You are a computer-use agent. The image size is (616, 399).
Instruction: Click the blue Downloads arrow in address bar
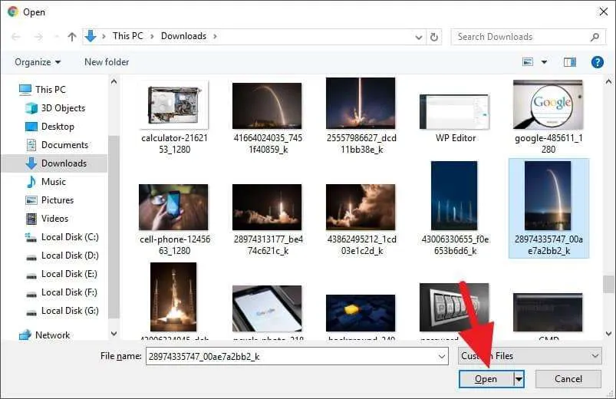[91, 36]
